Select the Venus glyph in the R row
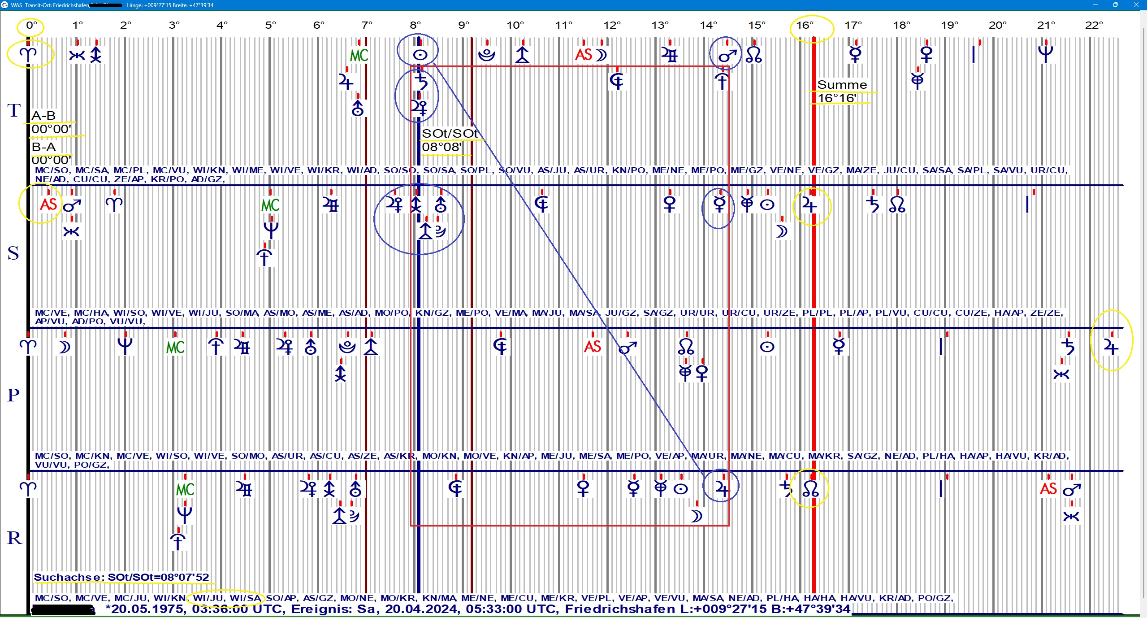The height and width of the screenshot is (618, 1147). coord(583,488)
